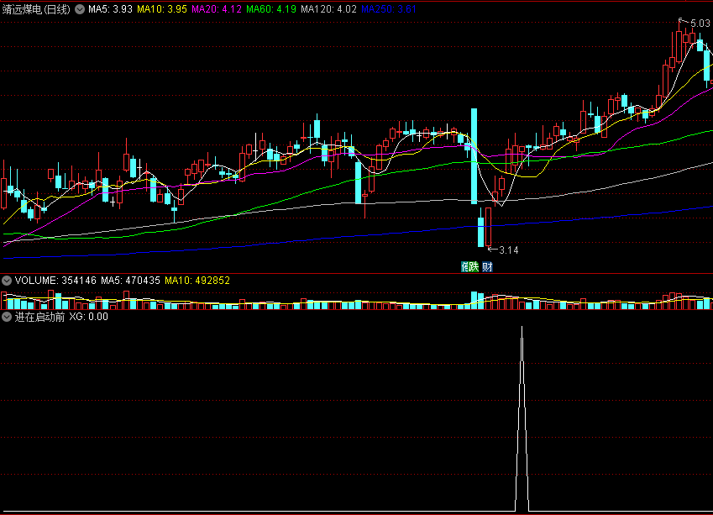Click the volume MA5: 470435 label
The image size is (713, 515).
[130, 281]
